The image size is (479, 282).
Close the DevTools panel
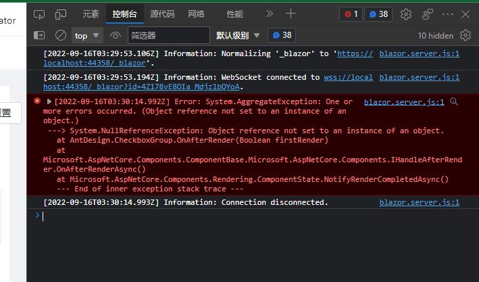click(465, 14)
